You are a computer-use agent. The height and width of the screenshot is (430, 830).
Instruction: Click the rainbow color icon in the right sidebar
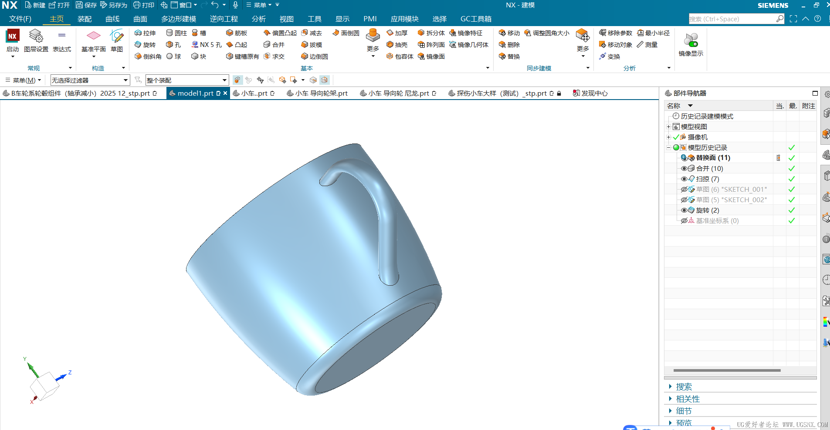coord(826,322)
